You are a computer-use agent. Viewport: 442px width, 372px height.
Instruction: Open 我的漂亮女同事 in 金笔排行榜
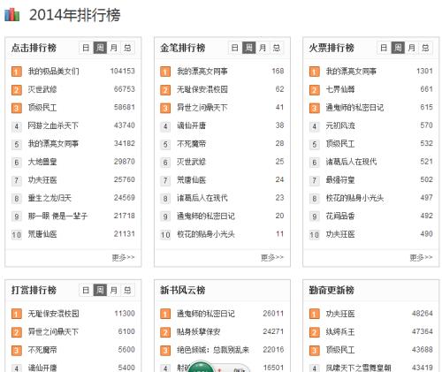coord(202,71)
